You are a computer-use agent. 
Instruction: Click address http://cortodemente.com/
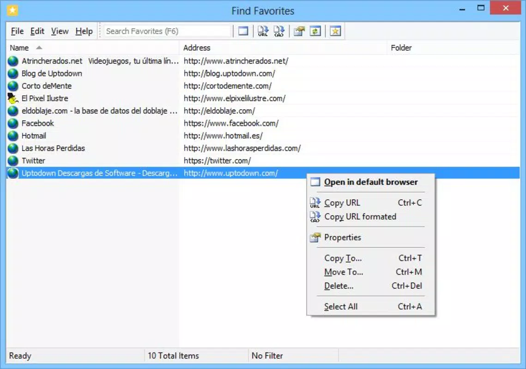228,86
